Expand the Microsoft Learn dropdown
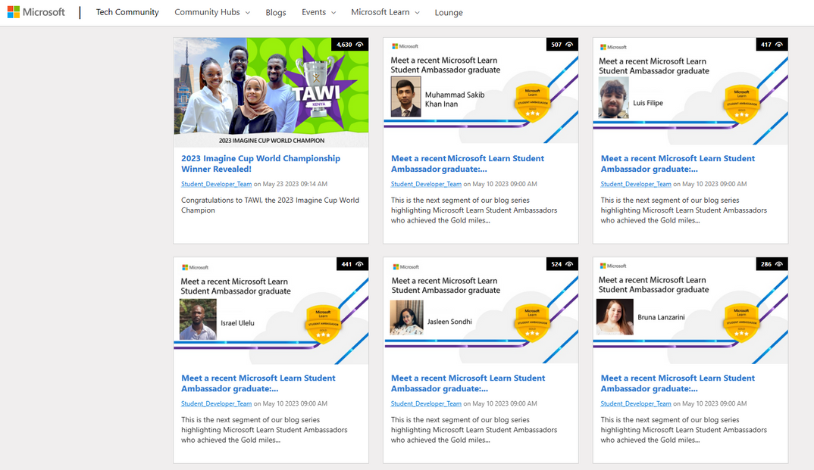This screenshot has height=470, width=814. [385, 12]
